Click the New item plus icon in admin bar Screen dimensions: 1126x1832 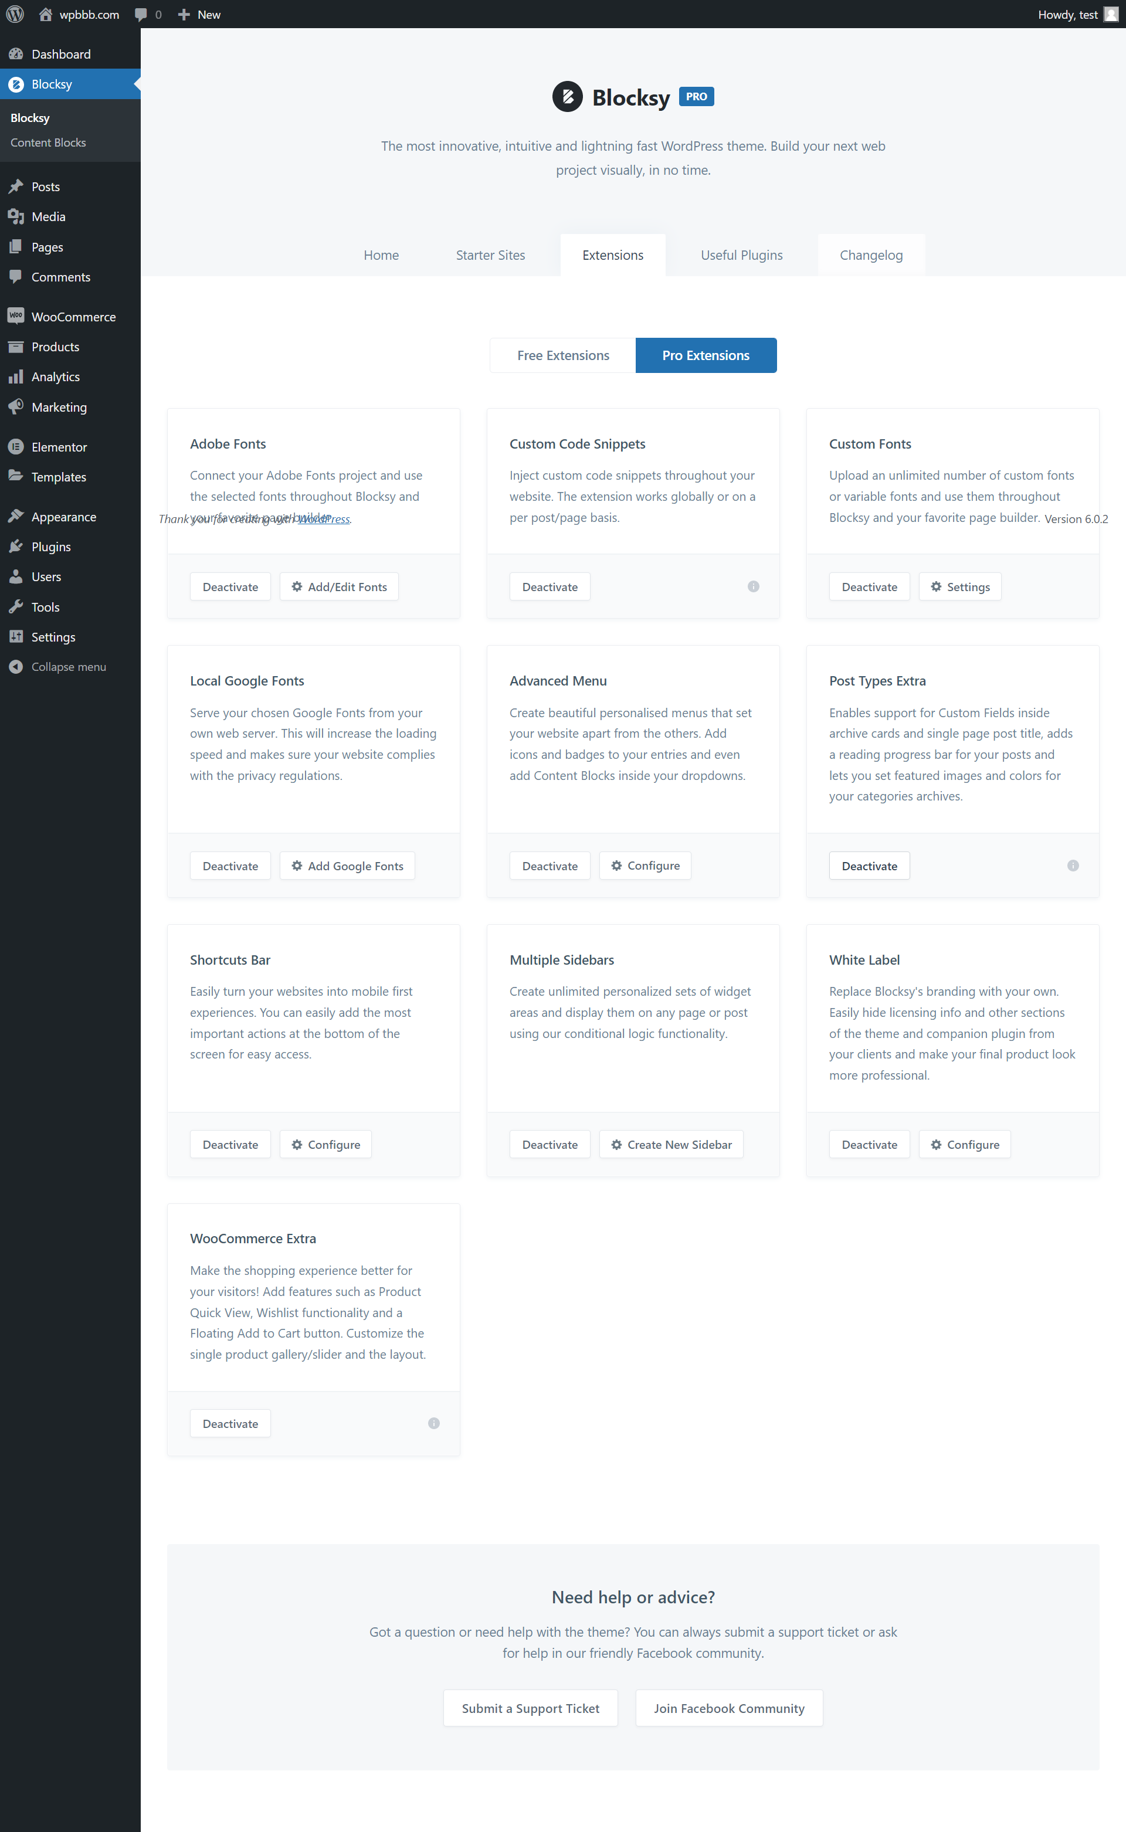[x=183, y=13]
